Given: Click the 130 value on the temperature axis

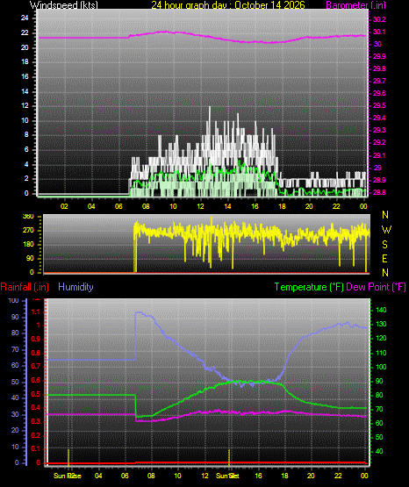Looking at the screenshot, I should tap(381, 325).
